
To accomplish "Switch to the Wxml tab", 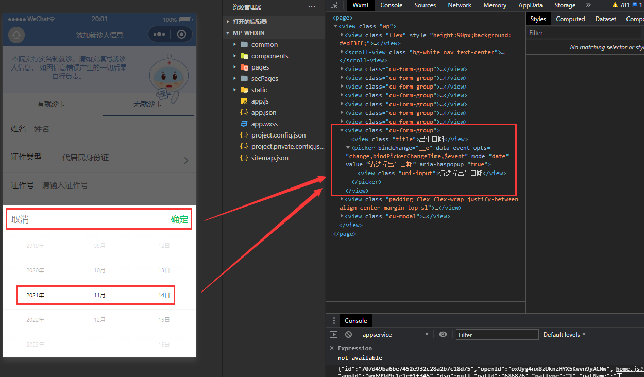I will pyautogui.click(x=361, y=5).
